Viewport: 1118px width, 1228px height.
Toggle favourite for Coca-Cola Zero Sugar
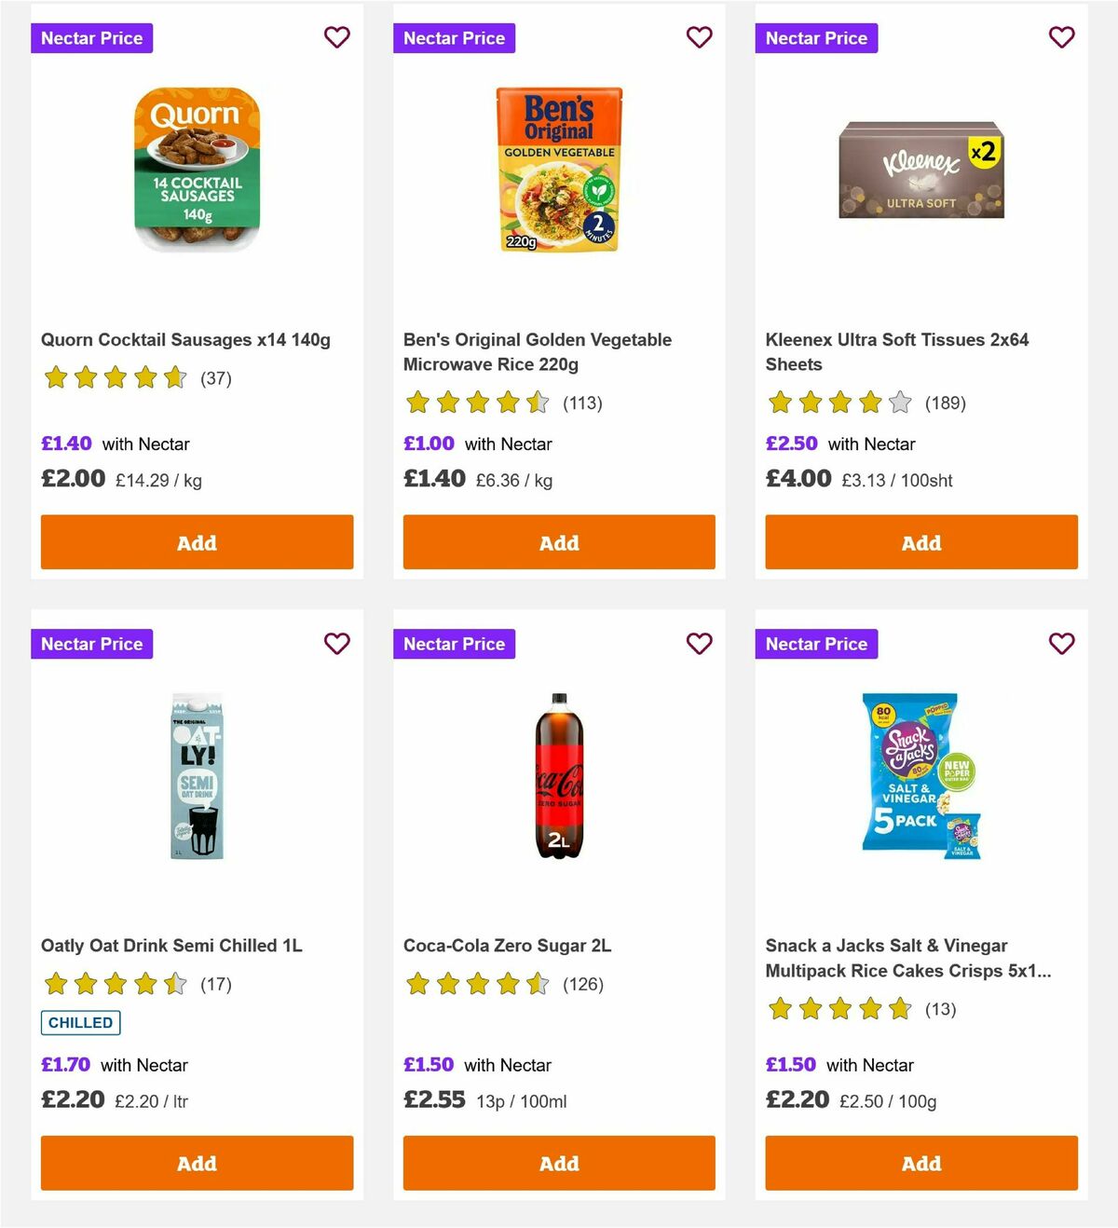(x=699, y=643)
